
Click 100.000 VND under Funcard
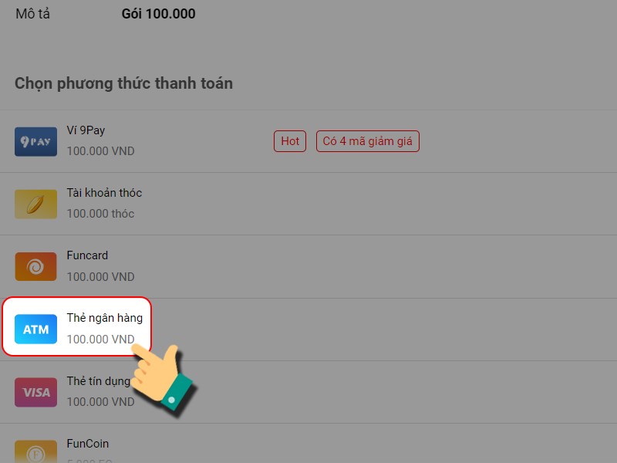(x=101, y=277)
